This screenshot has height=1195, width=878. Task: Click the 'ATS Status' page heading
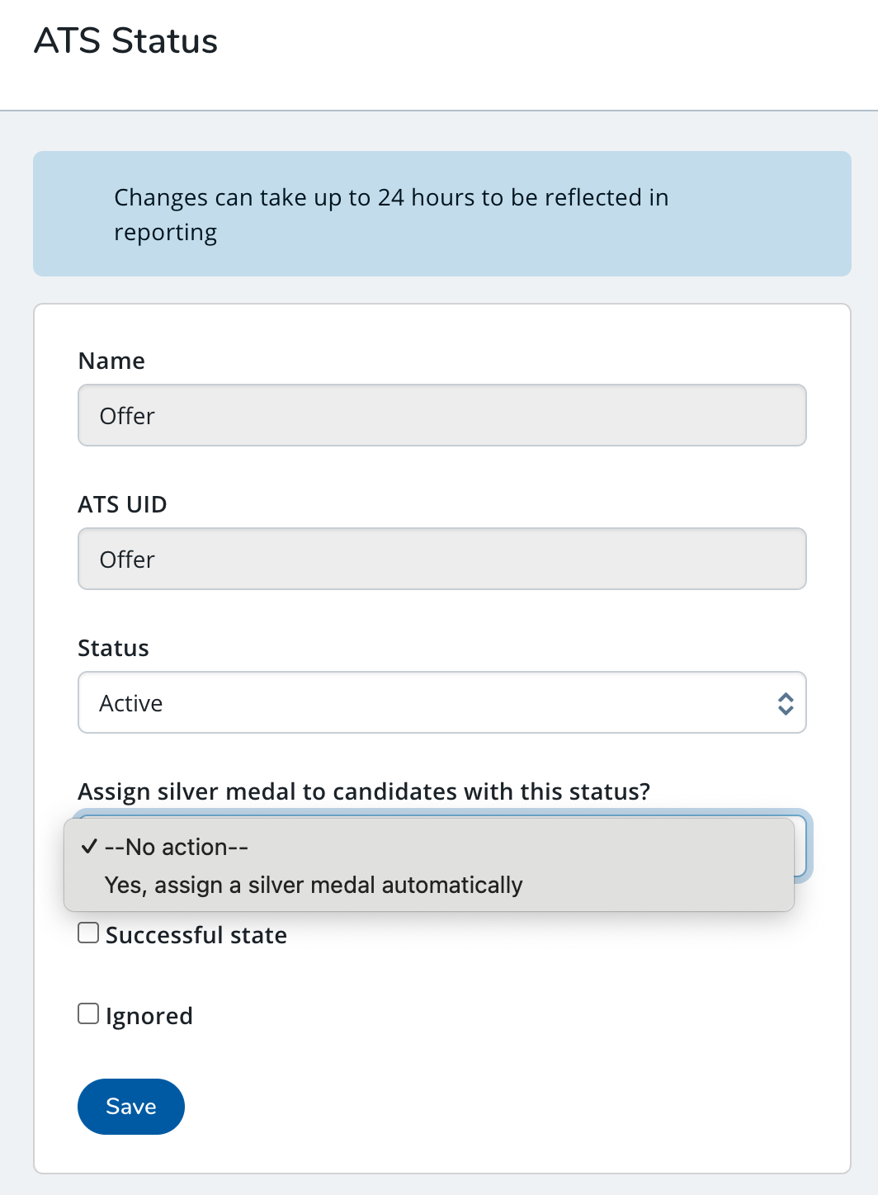click(x=125, y=40)
